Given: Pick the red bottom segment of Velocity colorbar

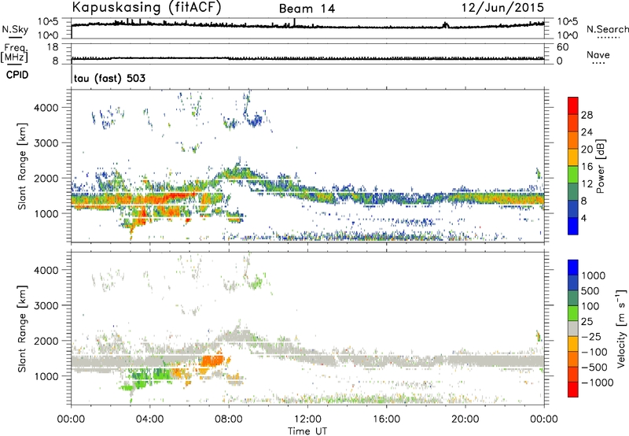Looking at the screenshot, I should pos(573,390).
